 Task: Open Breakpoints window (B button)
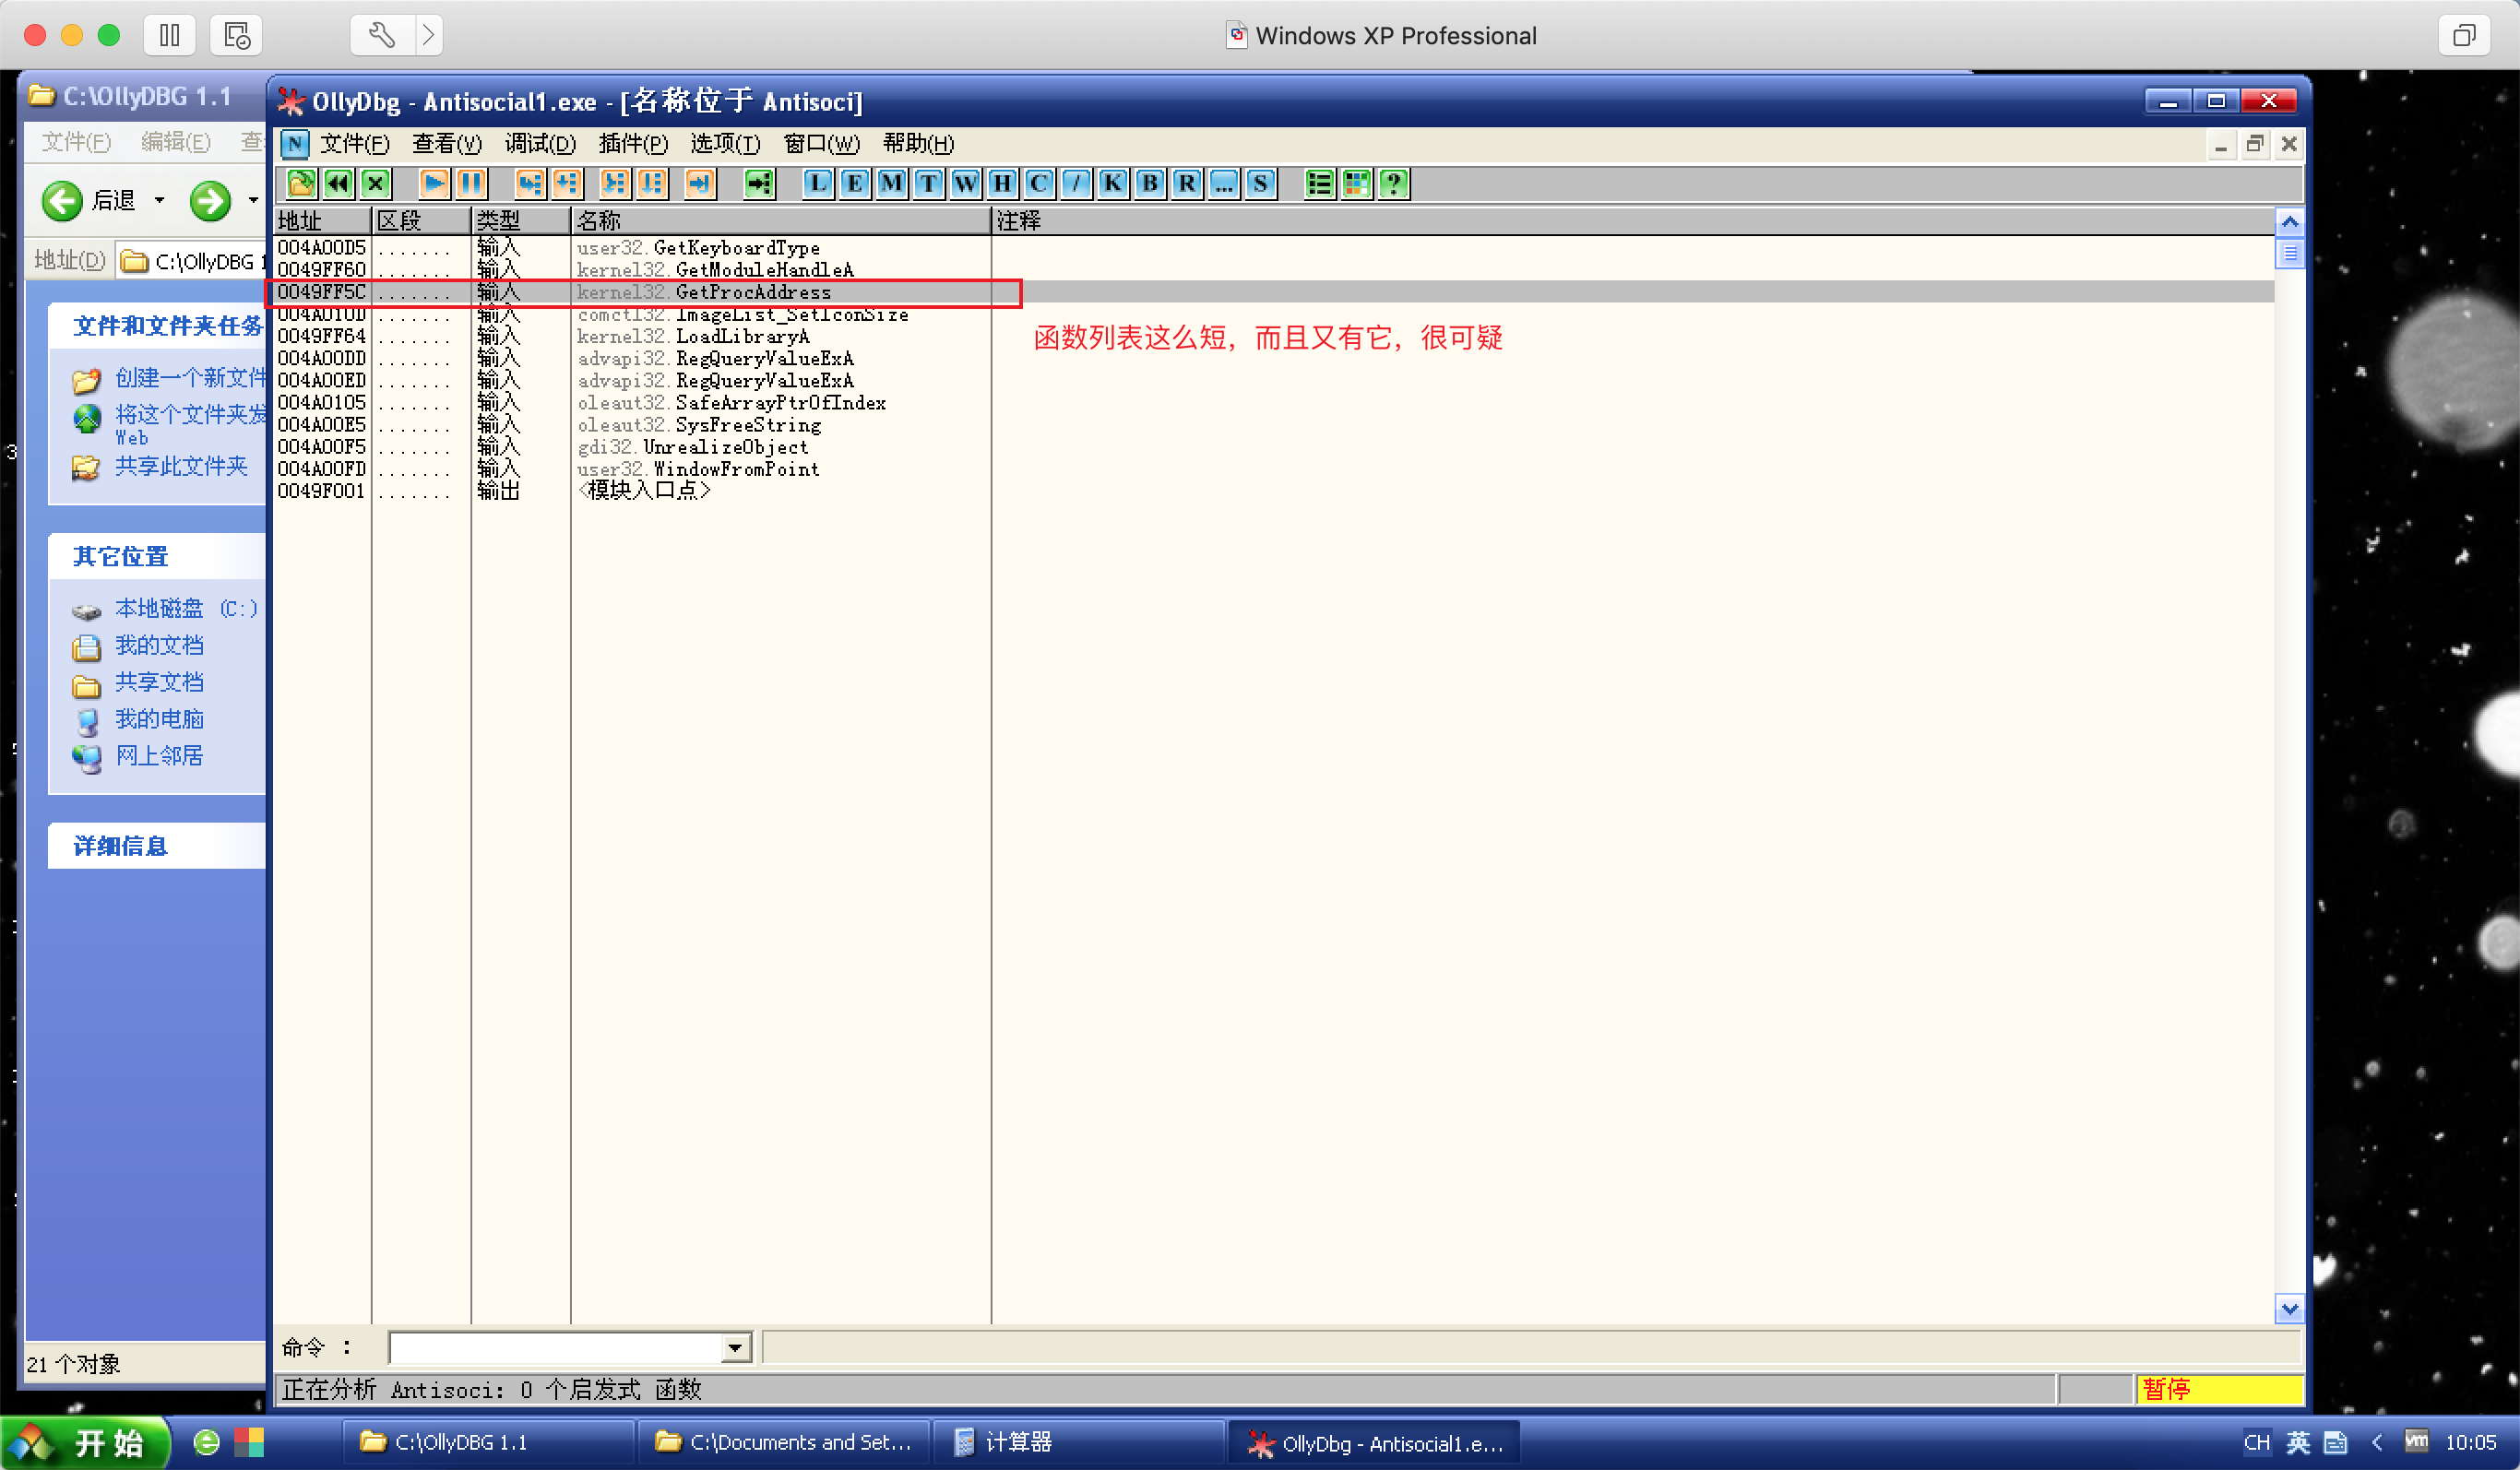(1149, 183)
